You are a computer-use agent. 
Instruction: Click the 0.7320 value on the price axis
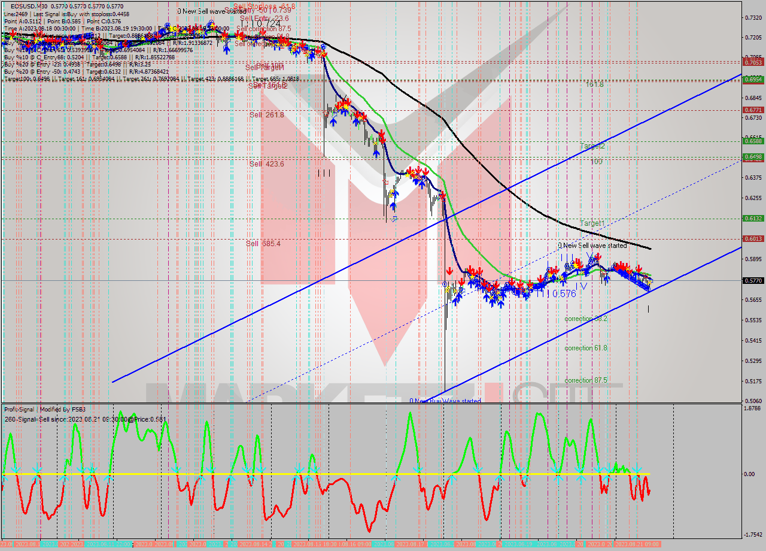[752, 17]
